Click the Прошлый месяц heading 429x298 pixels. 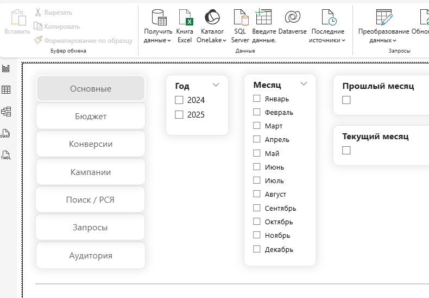[378, 86]
